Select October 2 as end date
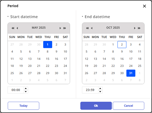The width and height of the screenshot is (152, 113). point(122,44)
